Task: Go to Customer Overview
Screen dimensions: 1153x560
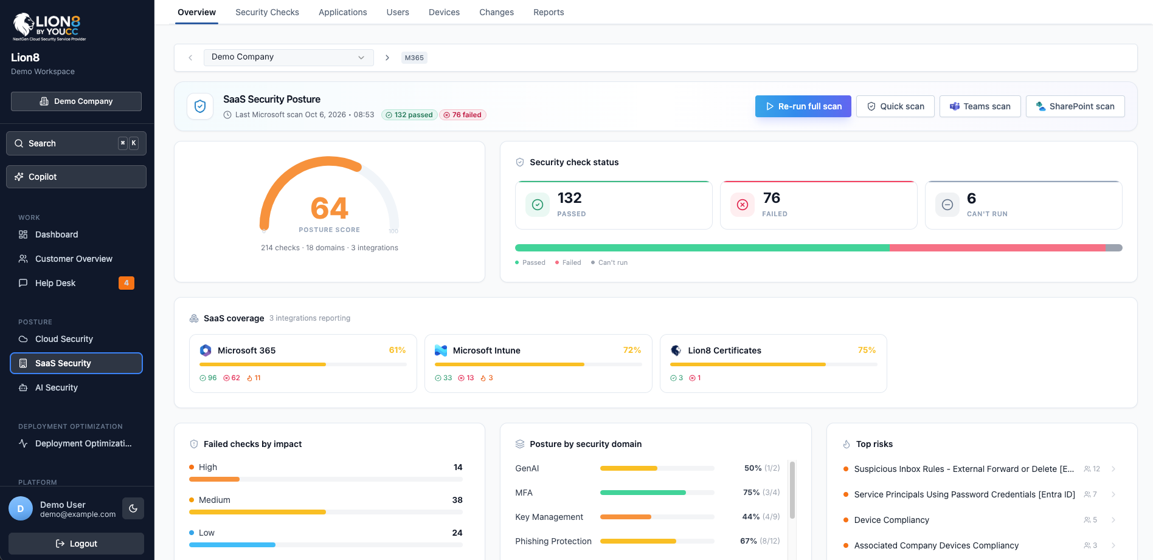Action: [76, 259]
